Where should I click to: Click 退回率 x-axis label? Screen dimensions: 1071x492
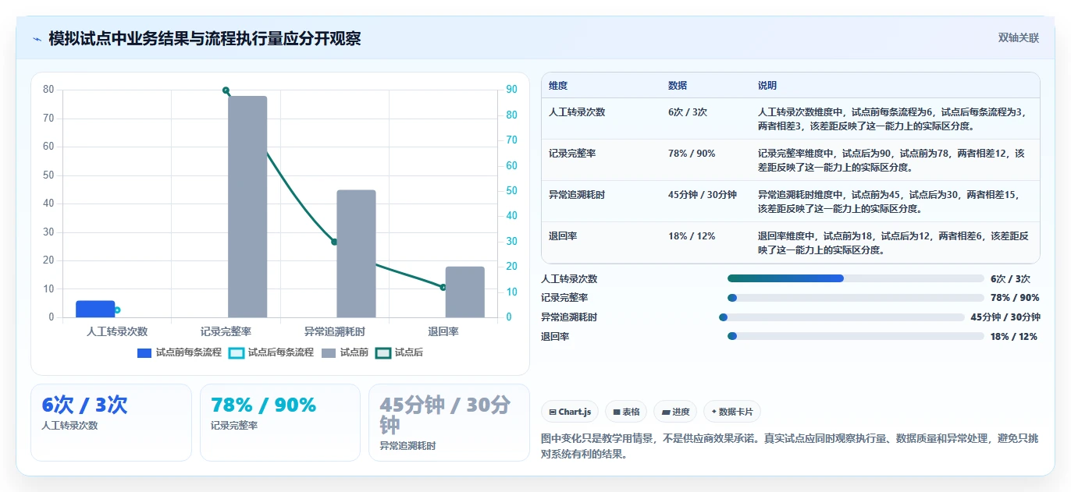443,332
